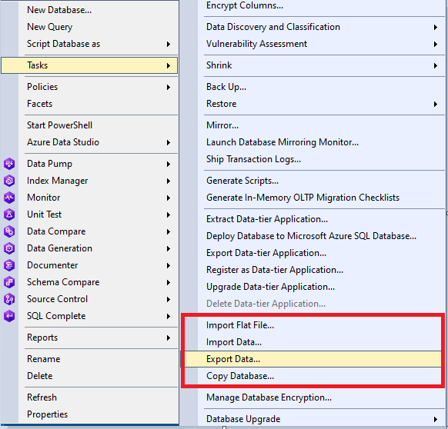Choose New Database... from context menu
This screenshot has width=448, height=429.
(59, 10)
